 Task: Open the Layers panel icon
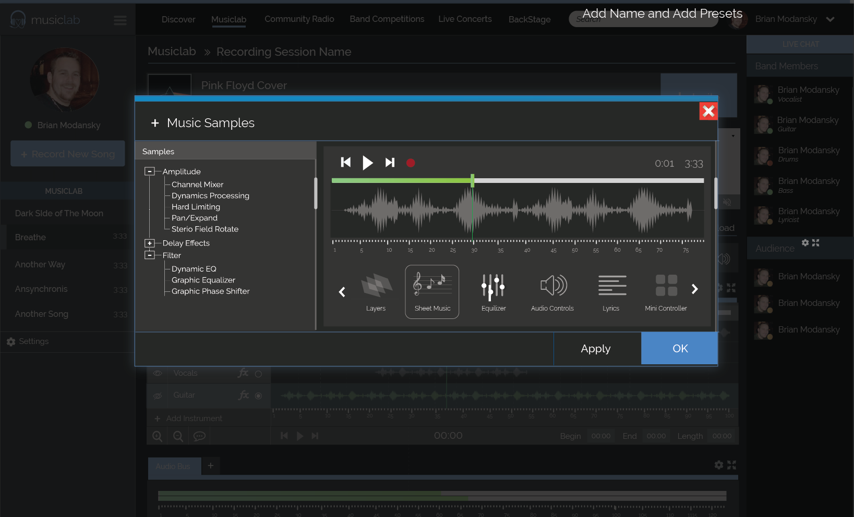tap(376, 286)
